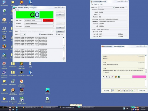Screen dimensions: 148x111
Task: Click the enter-key arrow icon beside Wyślij
Action: (x=112, y=91)
